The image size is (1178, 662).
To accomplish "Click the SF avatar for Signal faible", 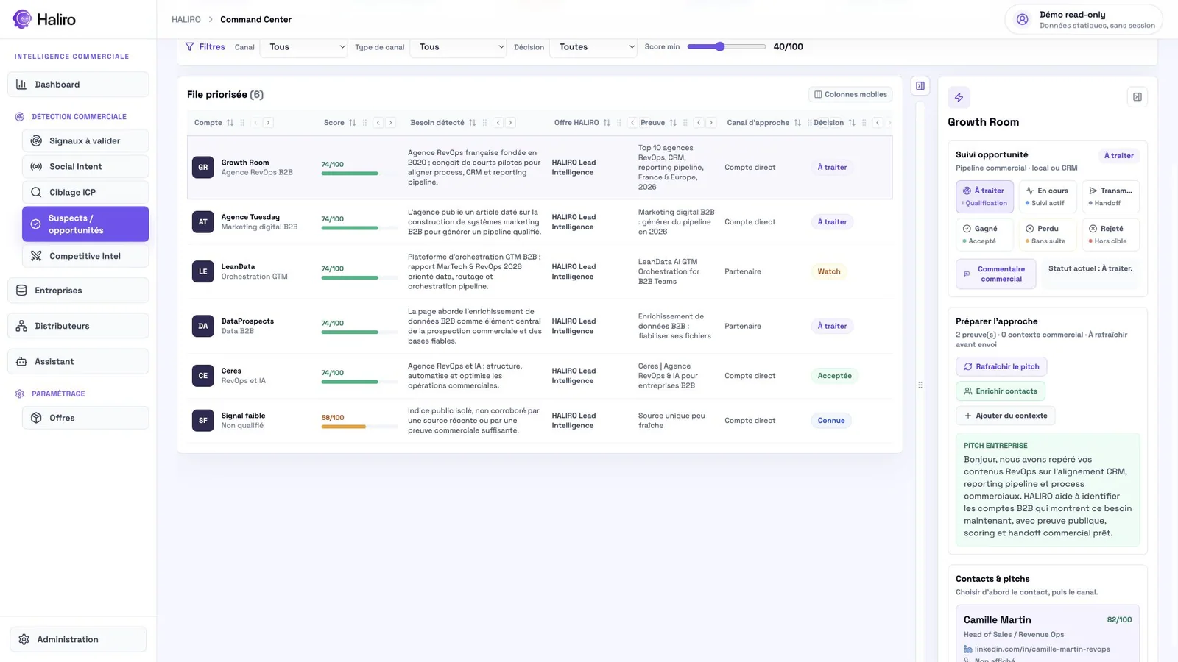I will 203,421.
